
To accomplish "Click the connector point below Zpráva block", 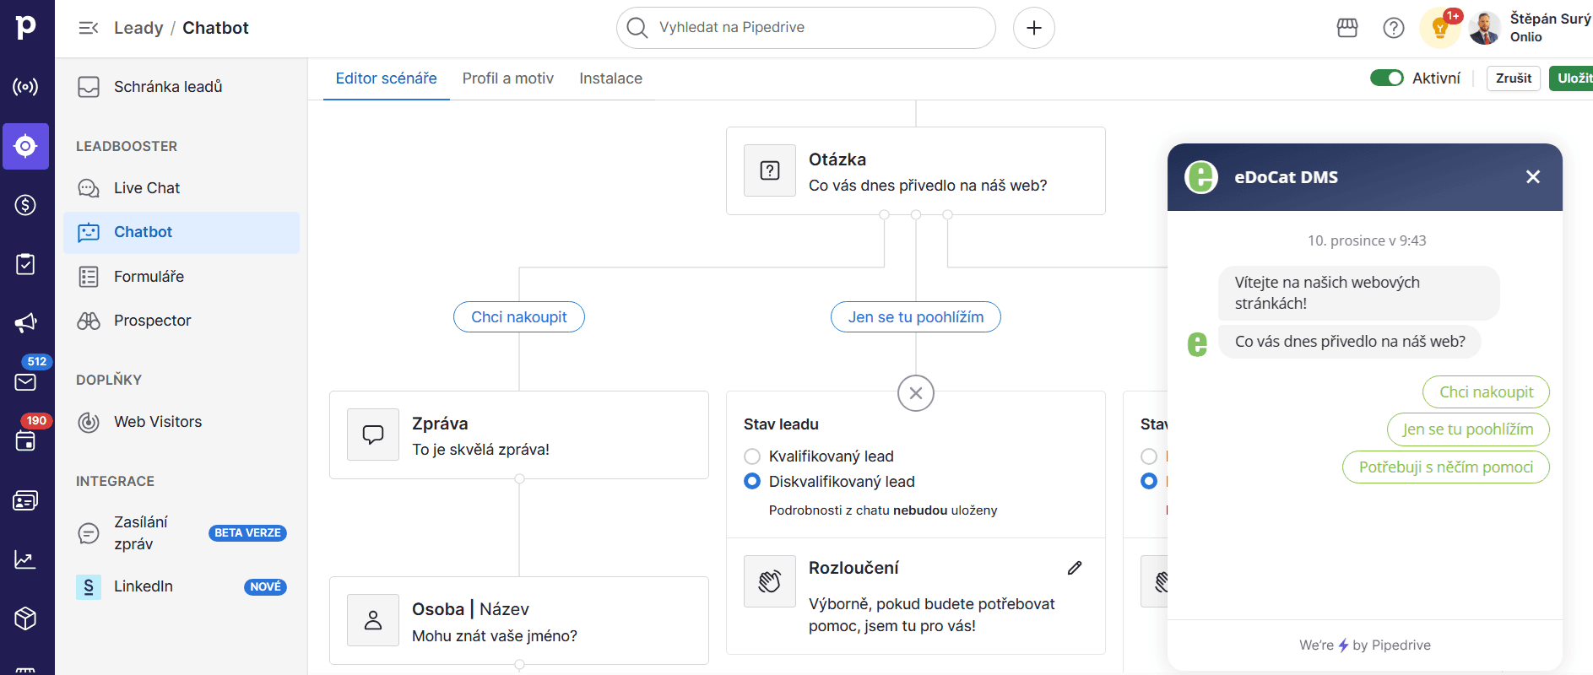I will 519,479.
